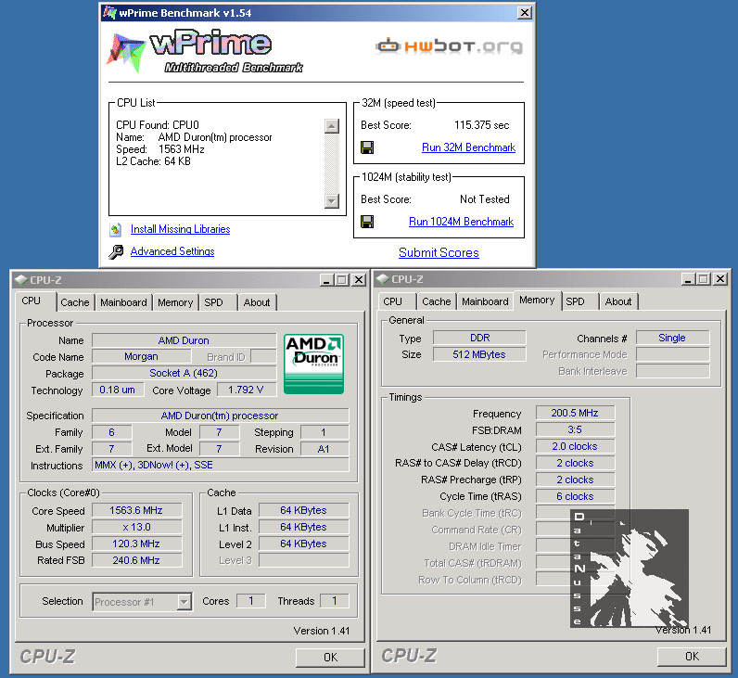738x678 pixels.
Task: Click Best Score 115.375 sec
Action: pyautogui.click(x=481, y=125)
